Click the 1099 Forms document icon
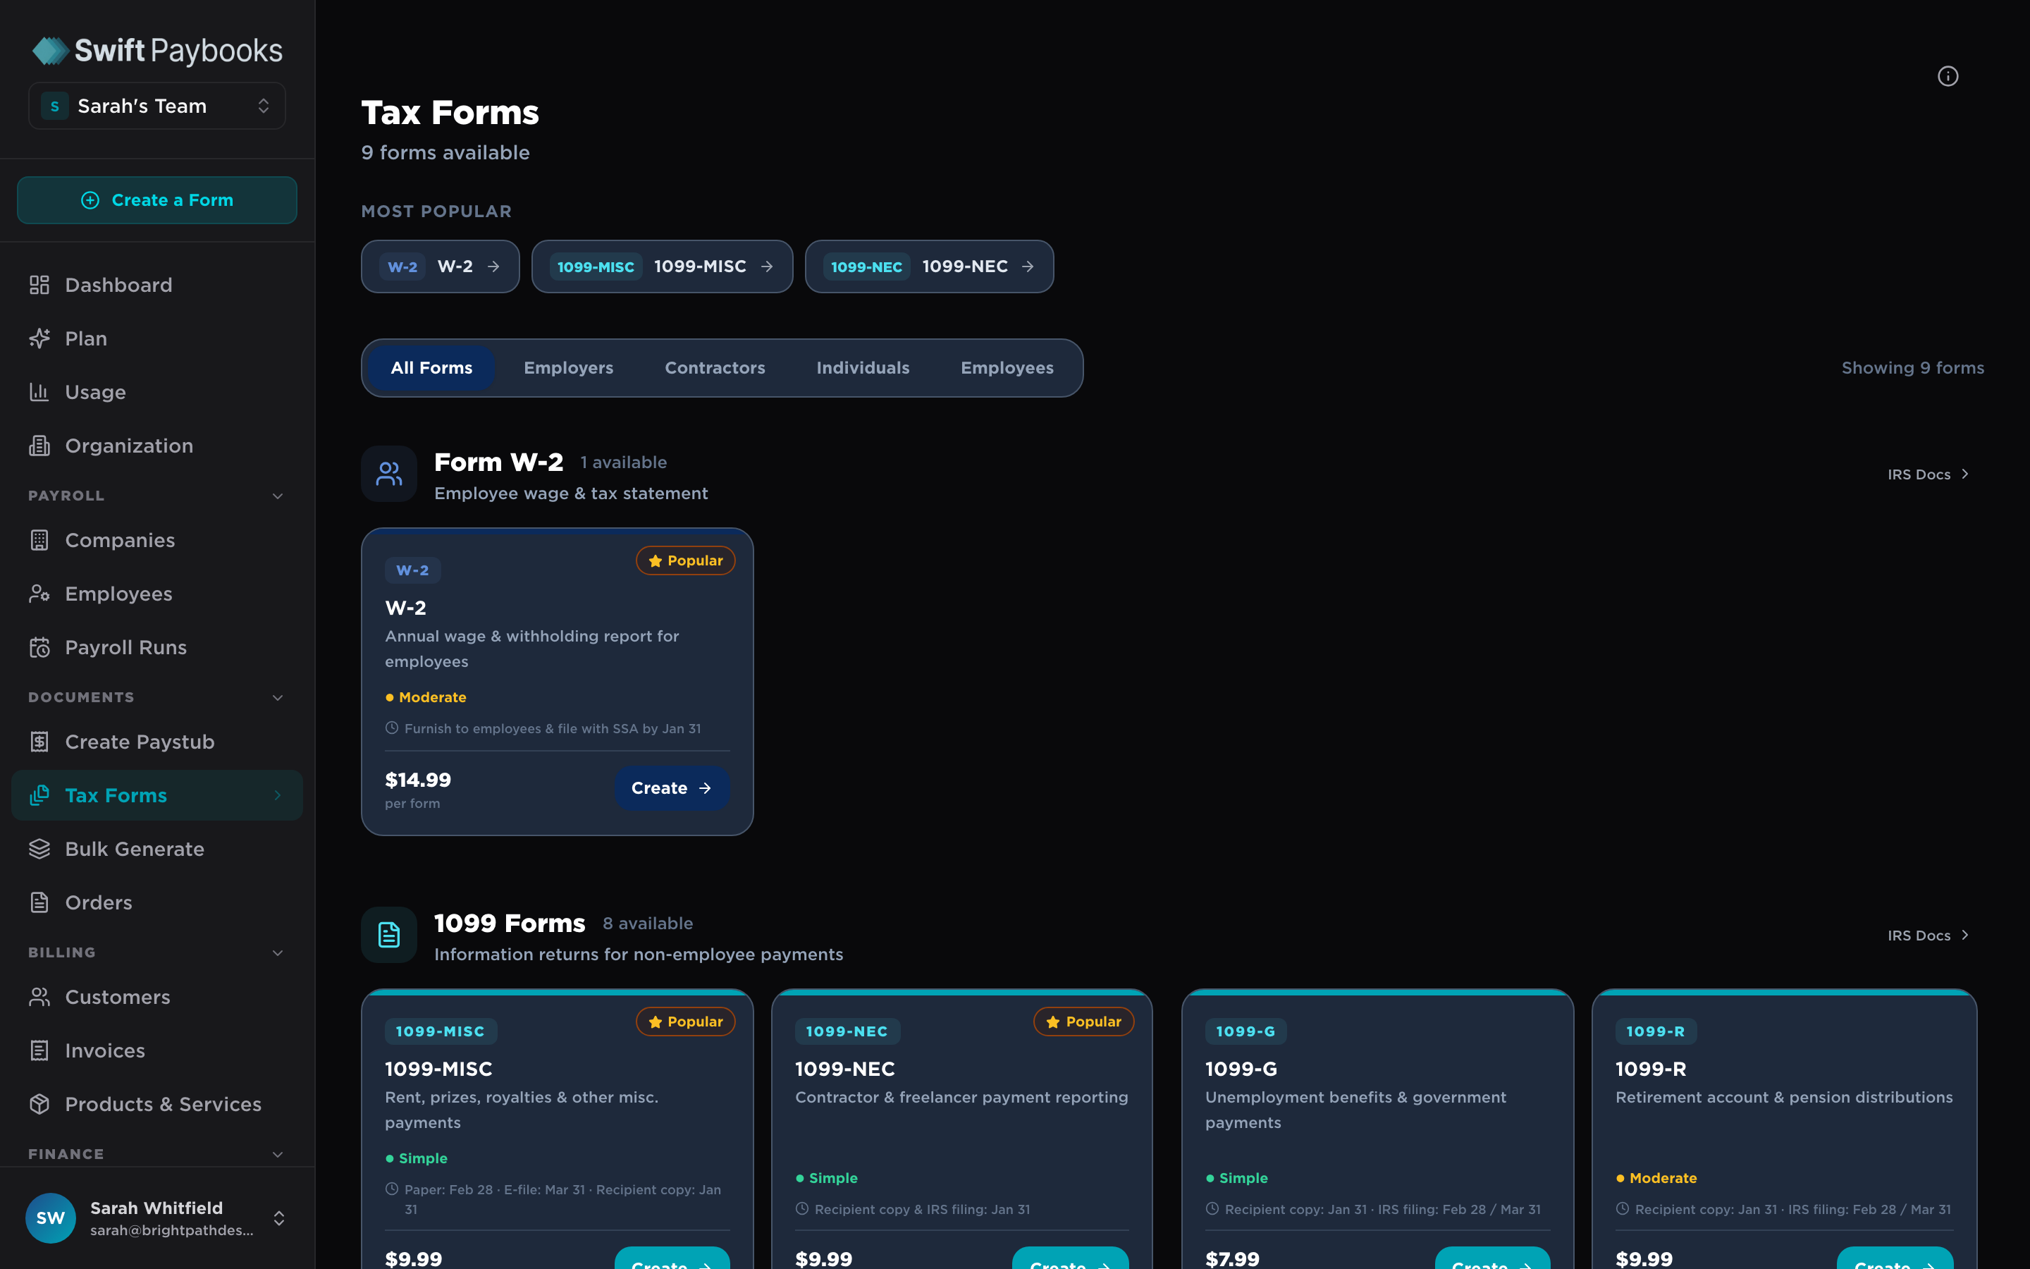The image size is (2030, 1269). tap(389, 934)
